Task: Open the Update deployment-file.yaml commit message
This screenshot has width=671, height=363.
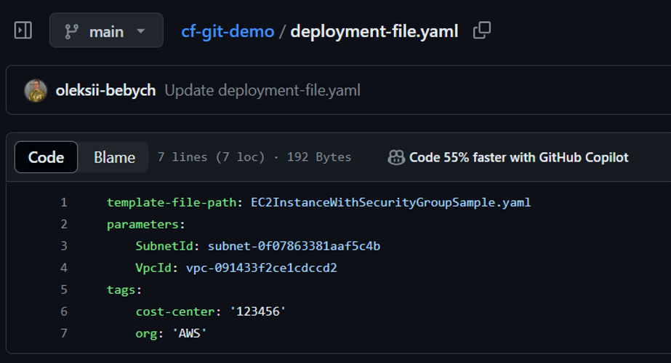Action: (262, 90)
